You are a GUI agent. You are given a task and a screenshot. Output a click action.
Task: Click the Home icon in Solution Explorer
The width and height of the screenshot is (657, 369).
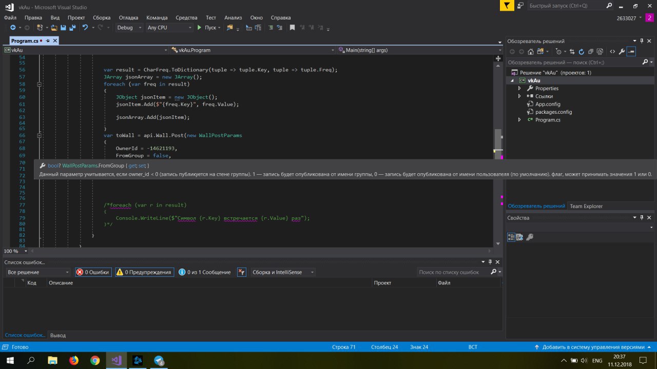click(x=531, y=51)
